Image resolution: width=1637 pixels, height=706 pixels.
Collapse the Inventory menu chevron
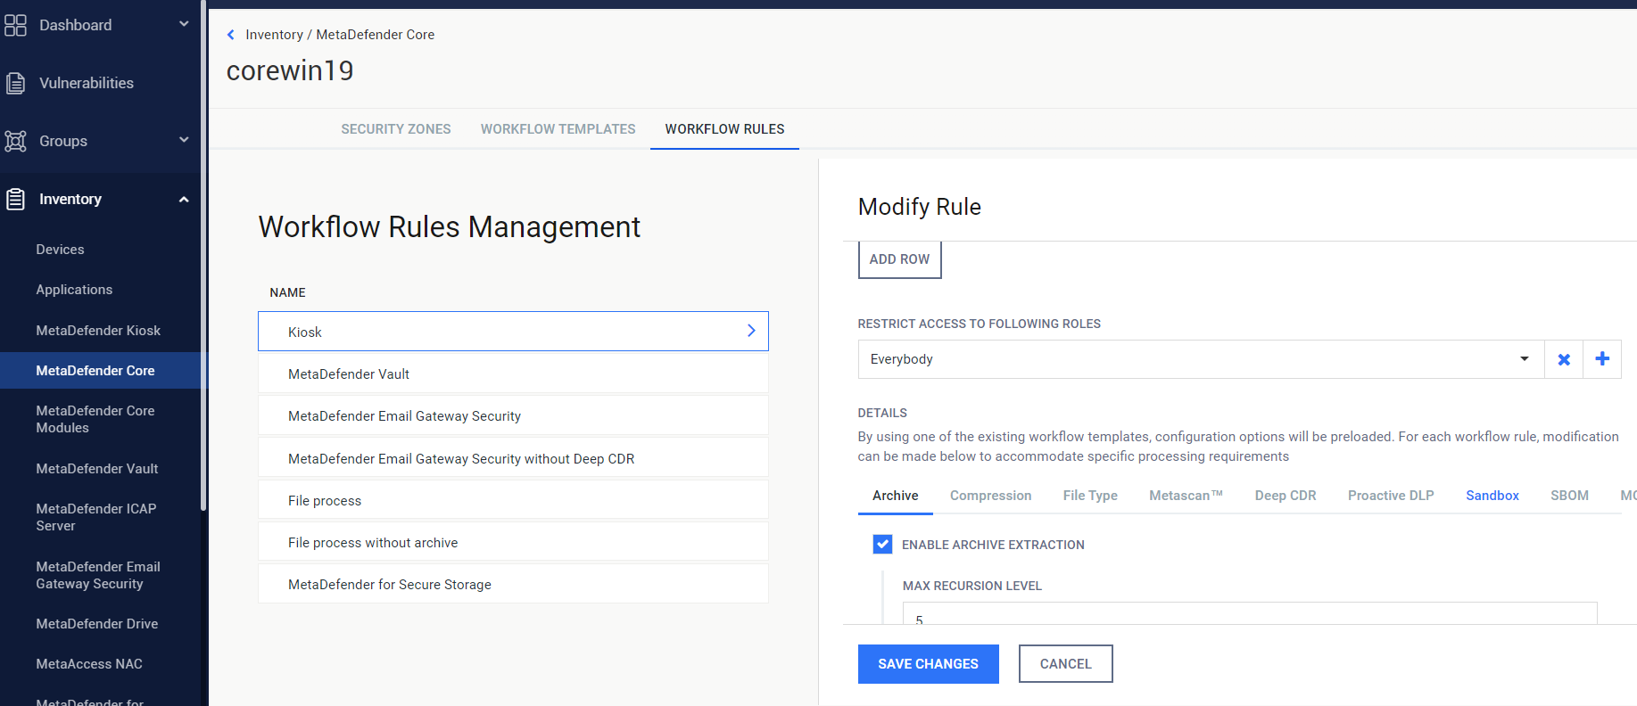pyautogui.click(x=184, y=199)
